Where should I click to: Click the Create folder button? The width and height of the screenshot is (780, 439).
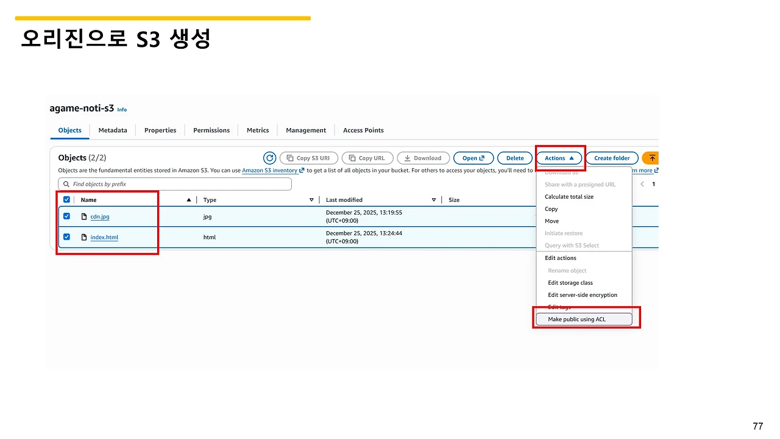612,158
